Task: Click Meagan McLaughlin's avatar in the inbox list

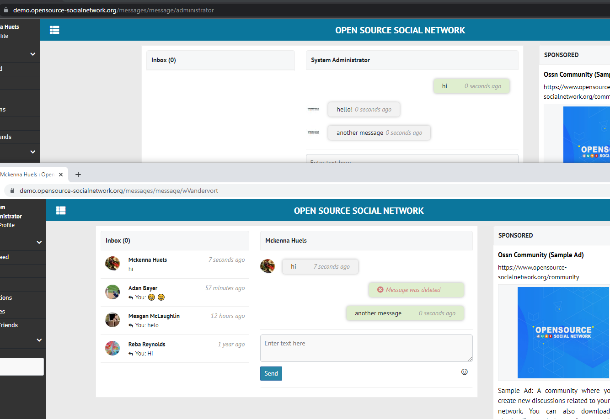Action: point(112,320)
